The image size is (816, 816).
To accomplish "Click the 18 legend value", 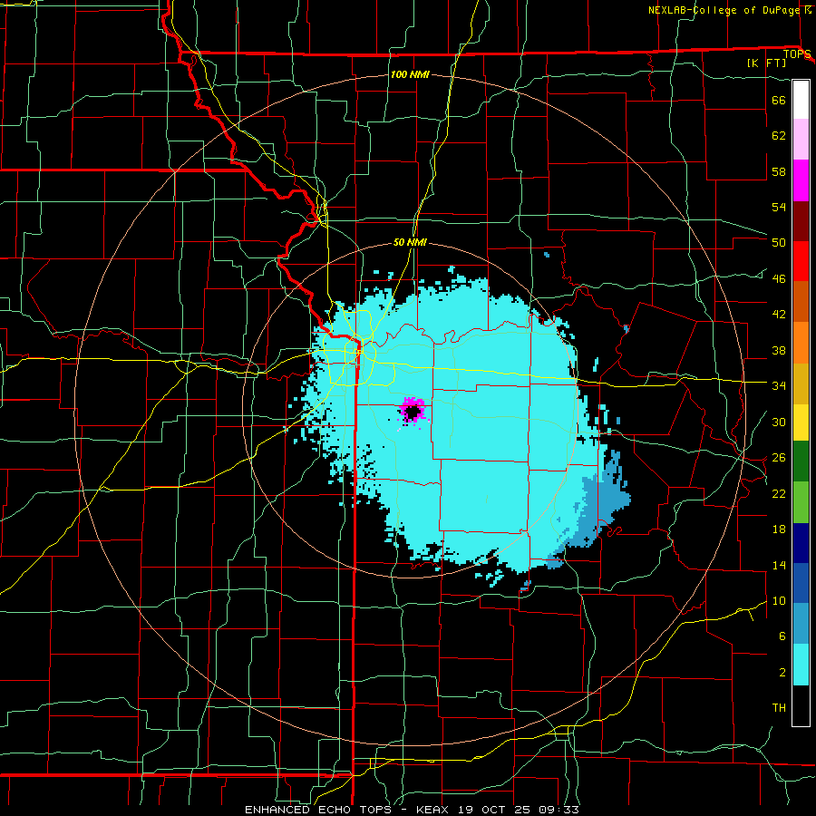I will [x=779, y=529].
